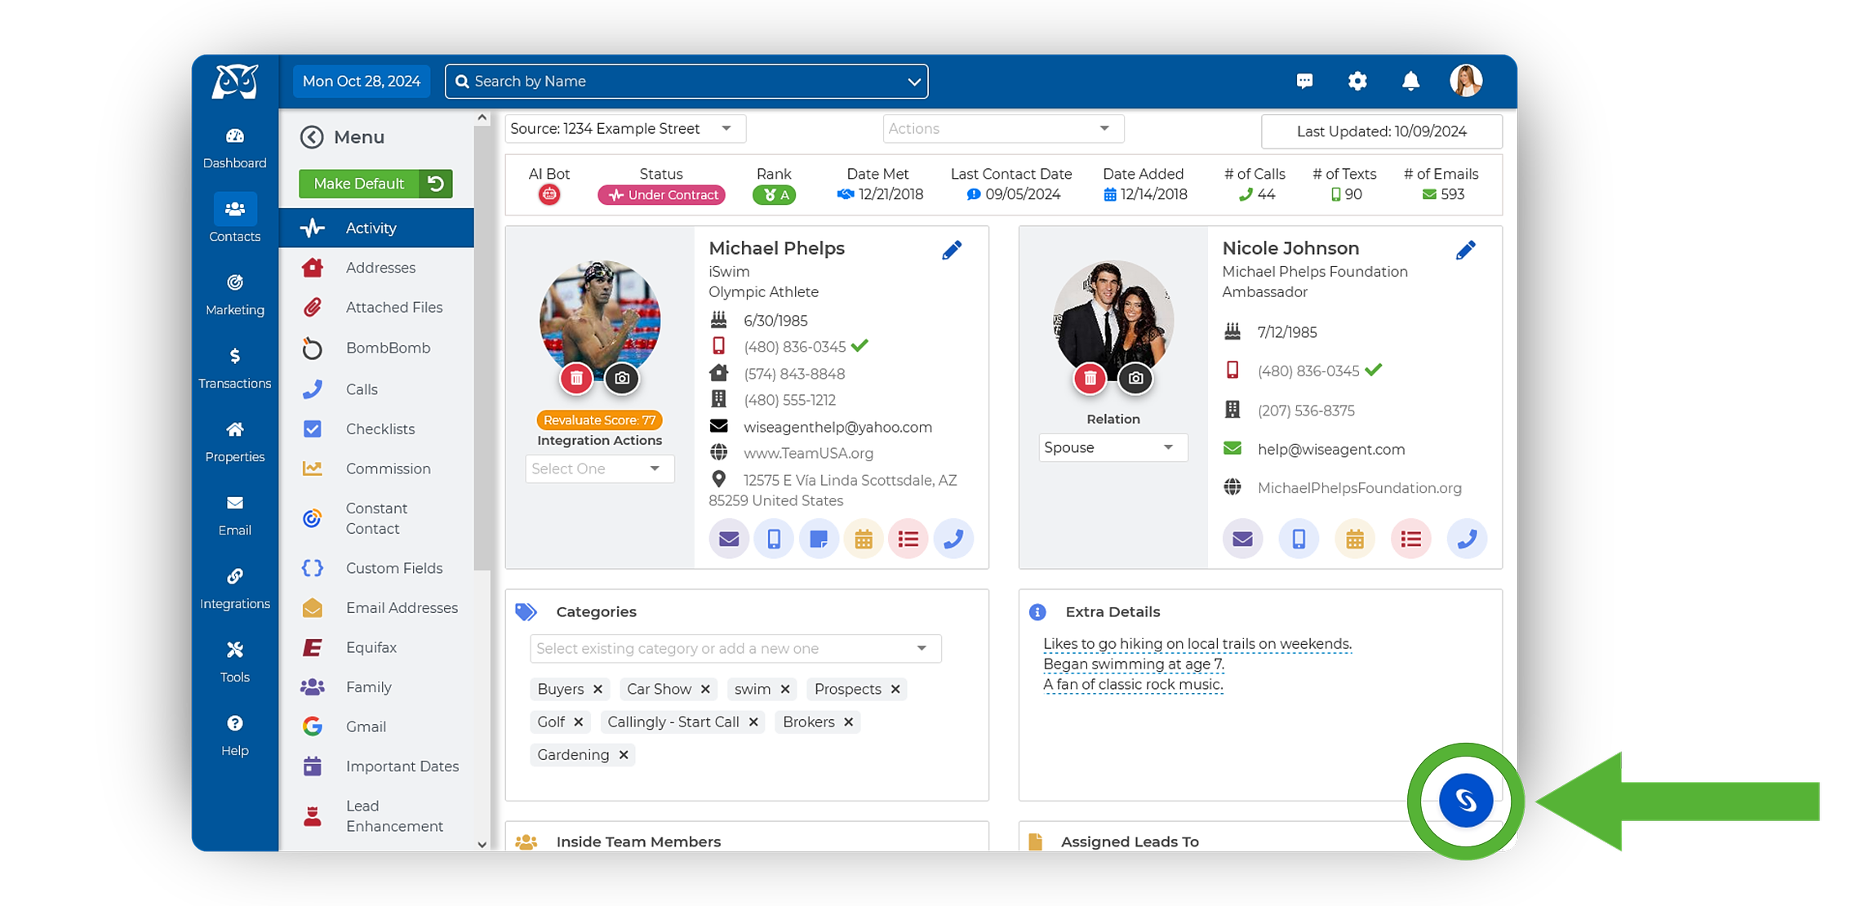Viewport: 1852px width, 906px height.
Task: Open the category selection dropdown
Action: pyautogui.click(x=735, y=649)
